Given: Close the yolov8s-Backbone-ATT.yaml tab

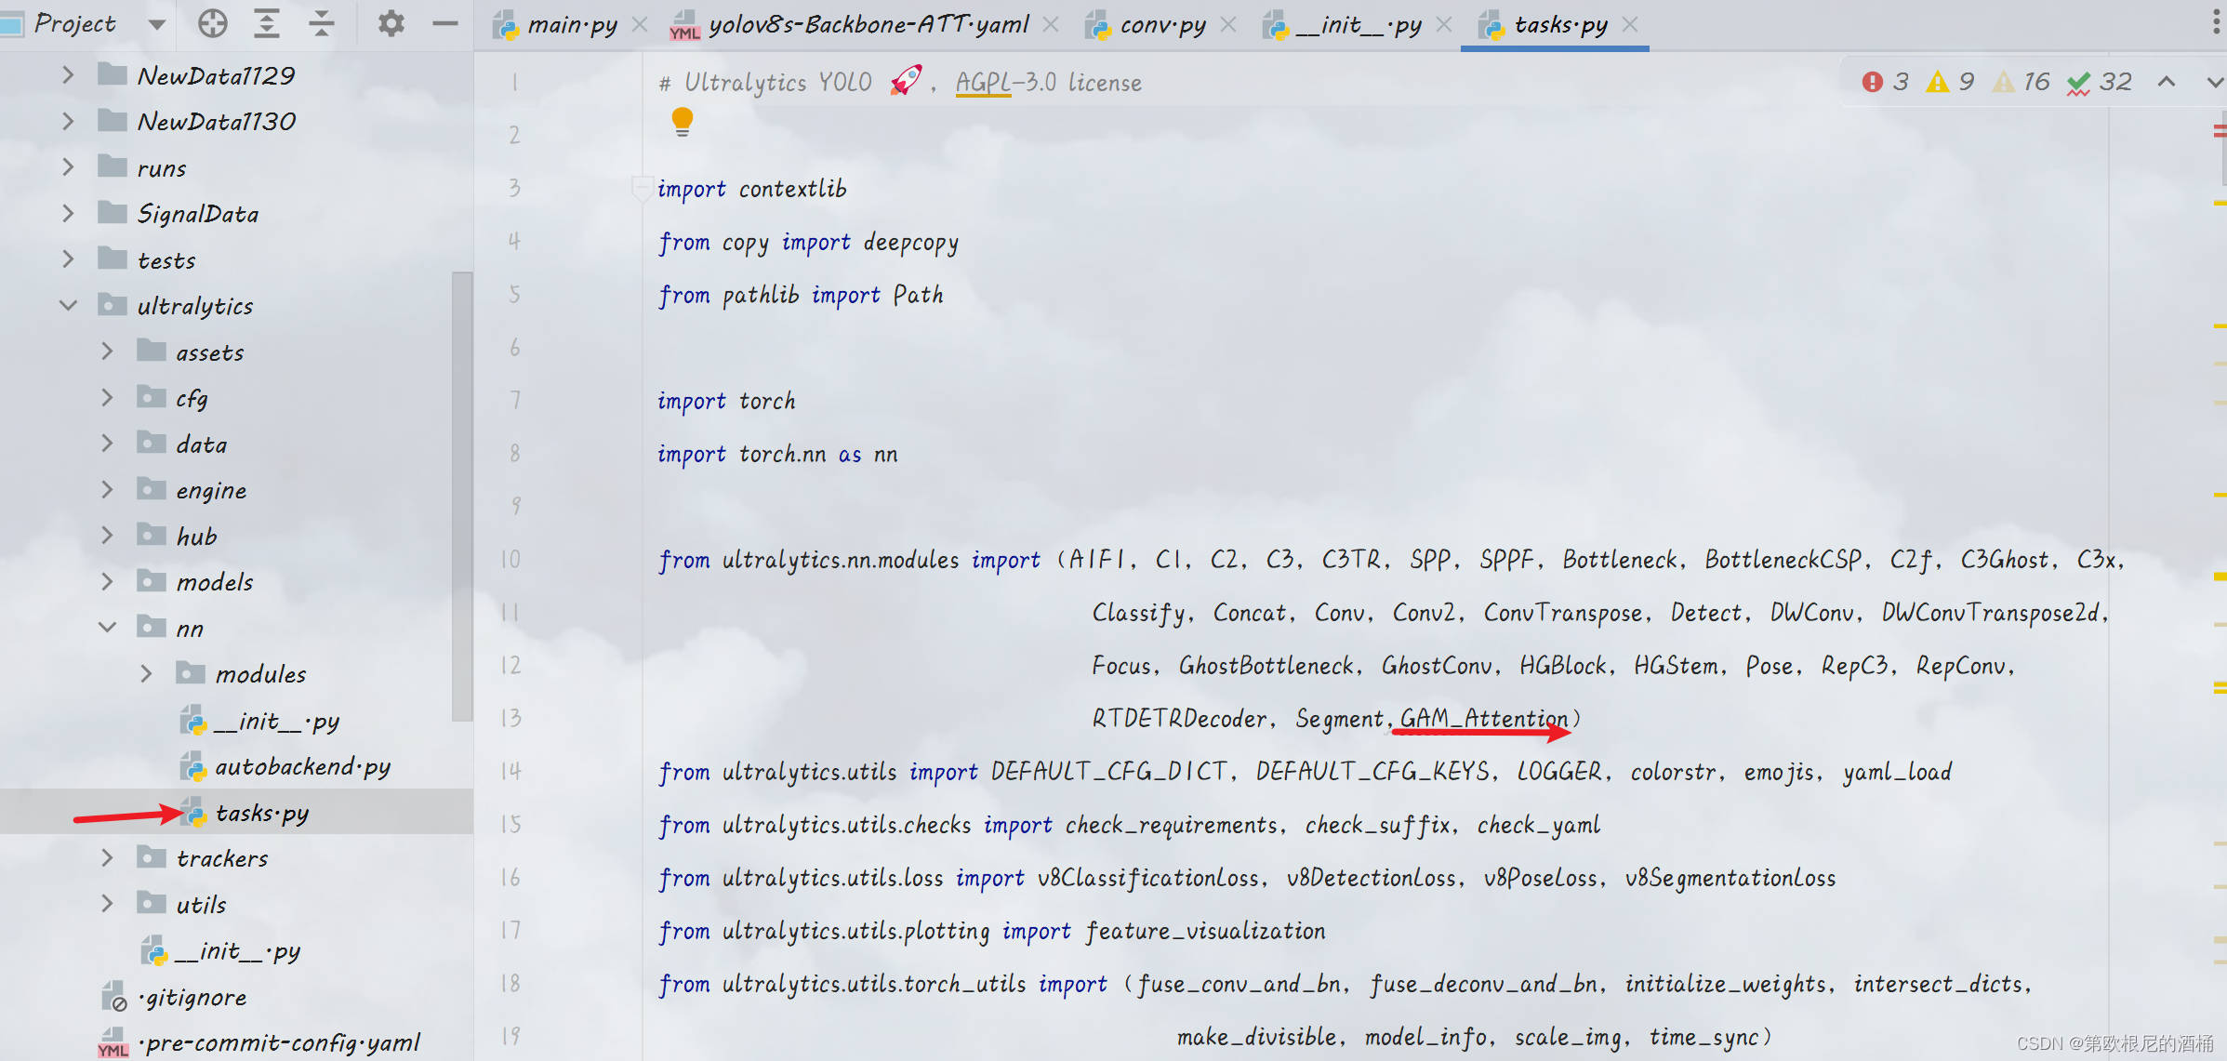Looking at the screenshot, I should coord(1051,25).
